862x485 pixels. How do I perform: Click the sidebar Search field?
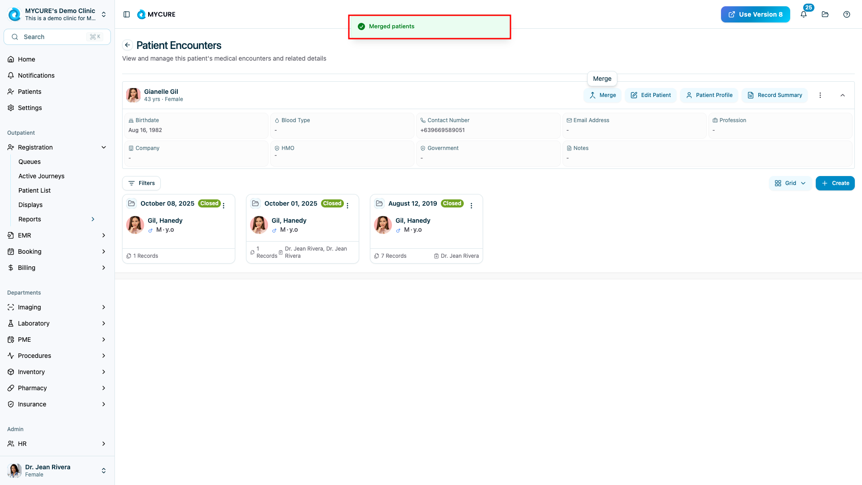click(x=57, y=37)
